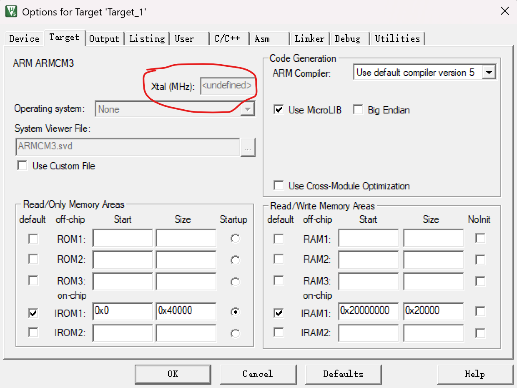Image resolution: width=517 pixels, height=388 pixels.
Task: Enable NoInit for IRAM1
Action: pyautogui.click(x=481, y=312)
